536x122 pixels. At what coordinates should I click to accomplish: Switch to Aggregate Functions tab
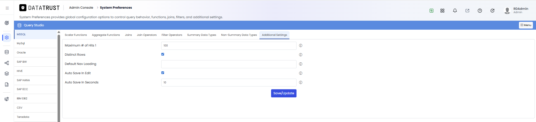(106, 35)
